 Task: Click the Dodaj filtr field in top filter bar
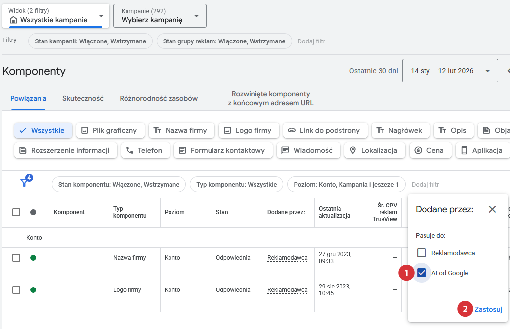(x=311, y=41)
